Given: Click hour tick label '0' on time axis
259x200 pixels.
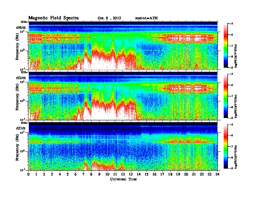Looking at the screenshot, I should (x=28, y=174).
